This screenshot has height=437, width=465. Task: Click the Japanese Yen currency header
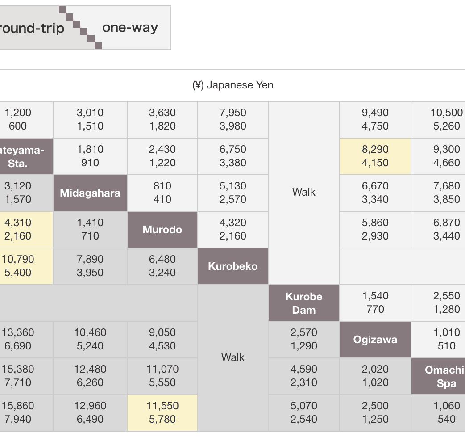tap(232, 85)
